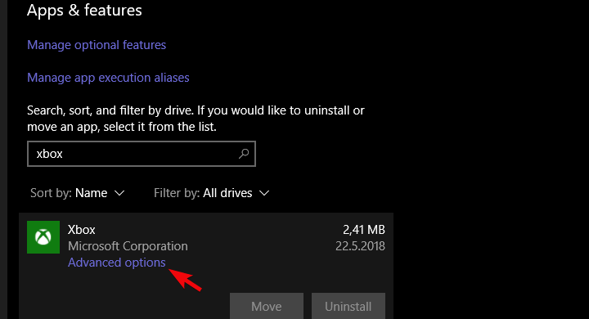Select the Xbox app name in list

(x=82, y=230)
